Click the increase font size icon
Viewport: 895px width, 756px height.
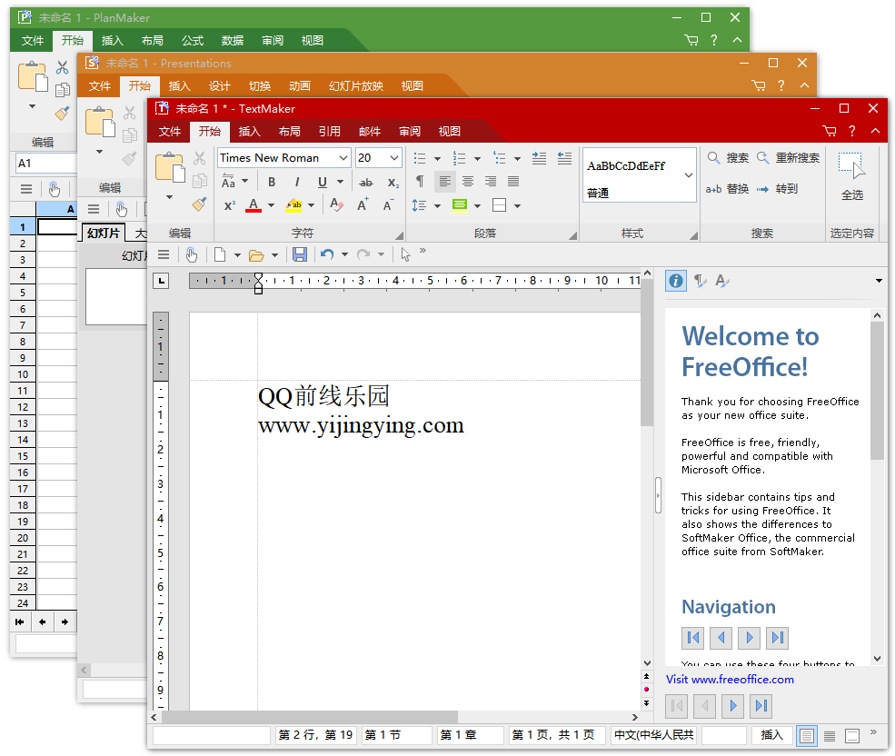pyautogui.click(x=363, y=205)
